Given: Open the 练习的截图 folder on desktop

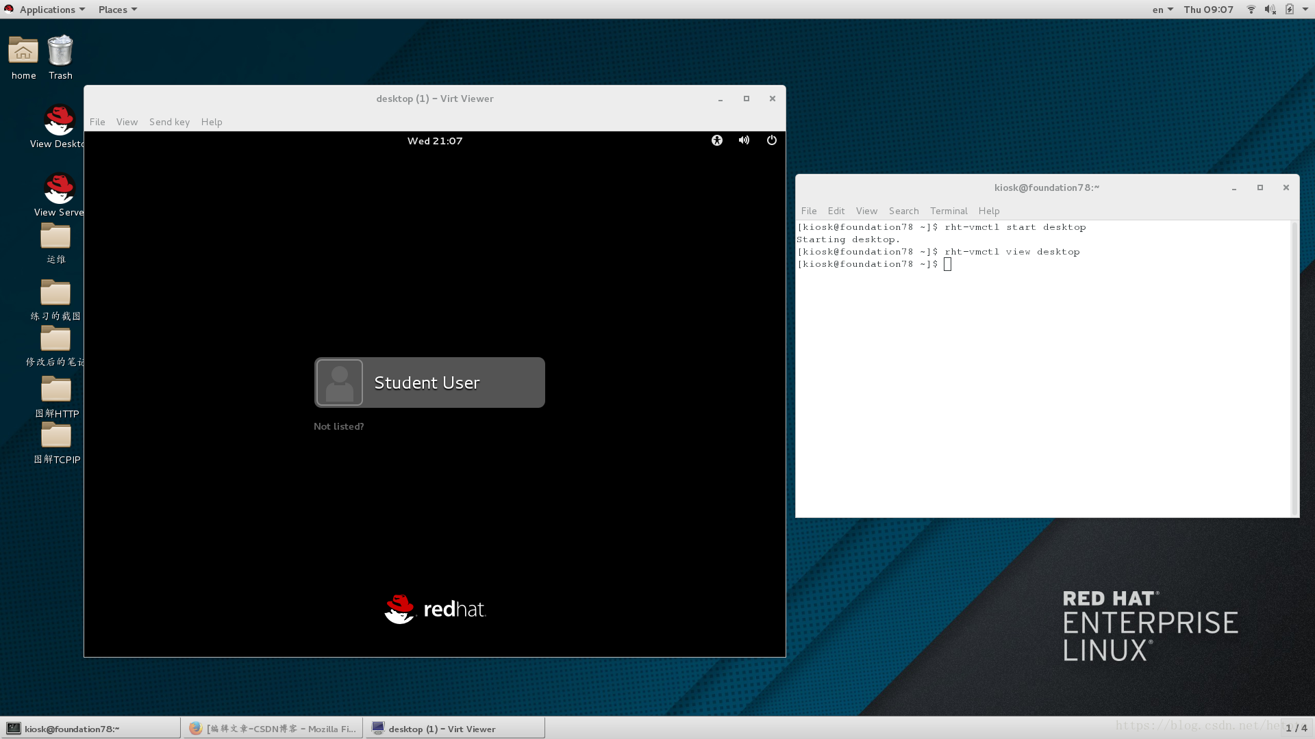Looking at the screenshot, I should click(55, 293).
